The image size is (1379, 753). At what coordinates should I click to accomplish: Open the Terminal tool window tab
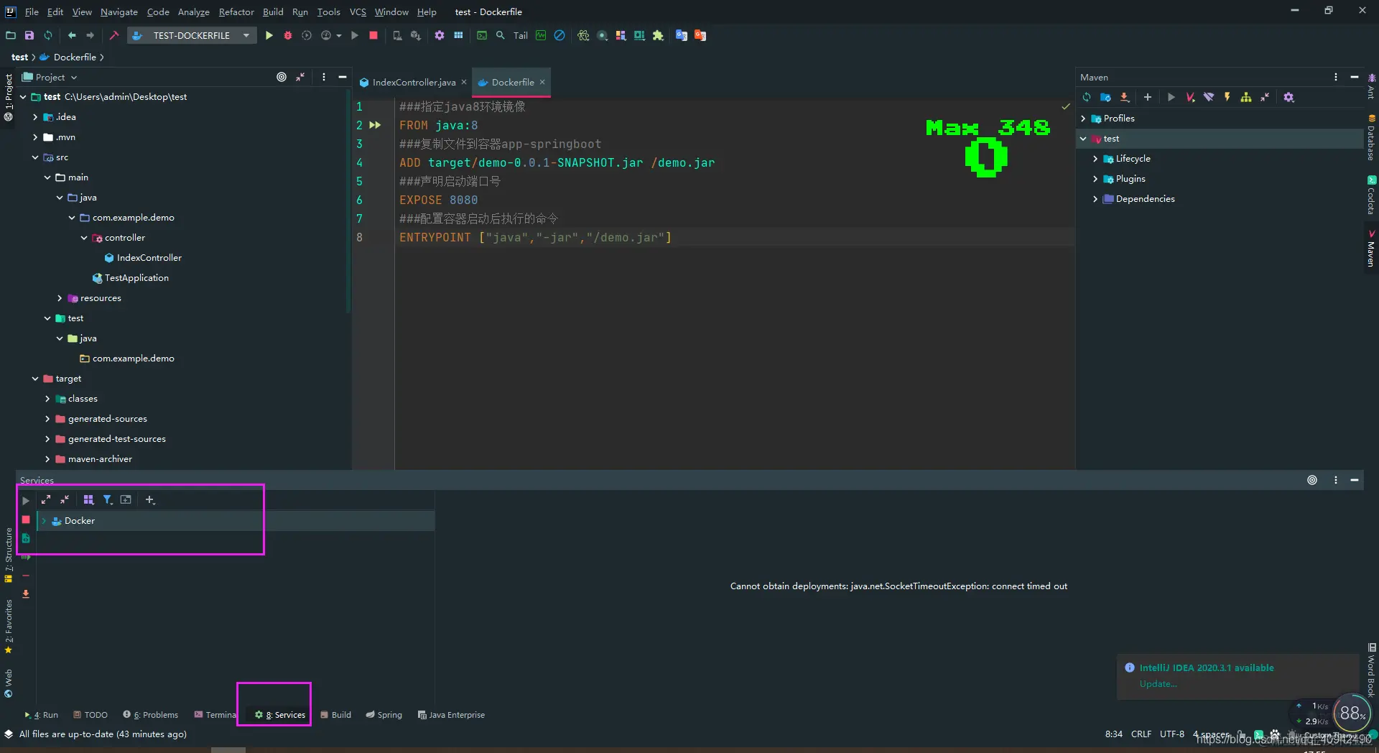pos(215,715)
